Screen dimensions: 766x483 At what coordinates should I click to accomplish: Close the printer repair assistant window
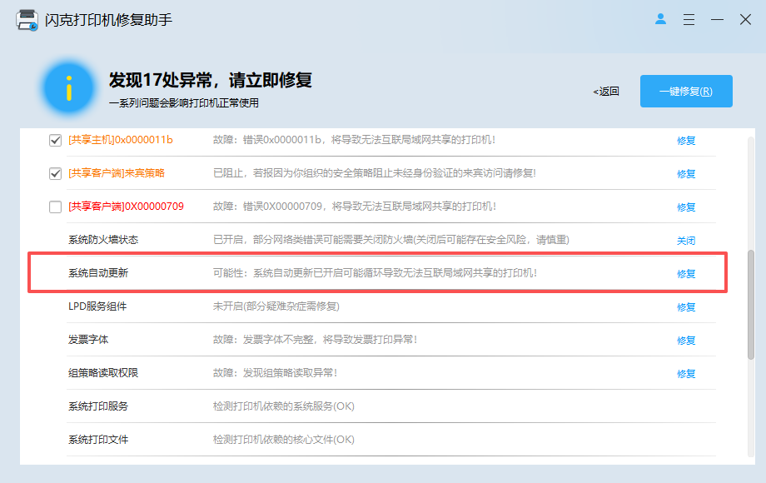745,19
